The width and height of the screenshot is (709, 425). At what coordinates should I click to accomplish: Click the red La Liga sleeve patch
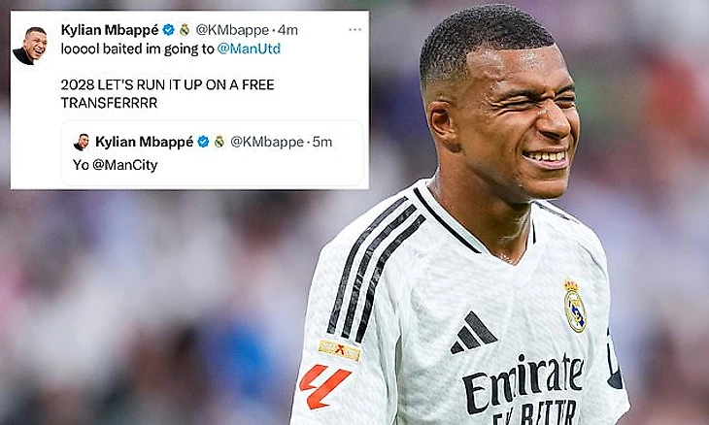pyautogui.click(x=324, y=386)
